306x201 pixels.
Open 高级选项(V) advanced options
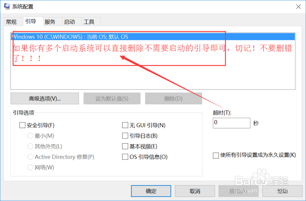45,99
